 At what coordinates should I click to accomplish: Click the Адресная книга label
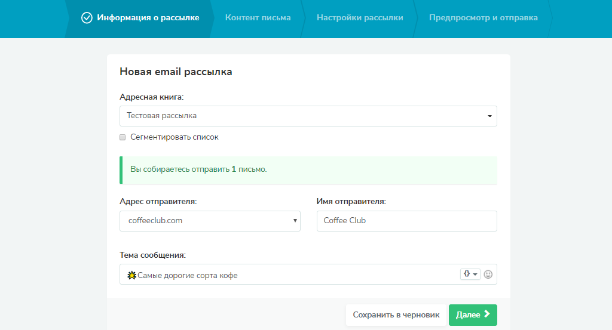(x=151, y=97)
